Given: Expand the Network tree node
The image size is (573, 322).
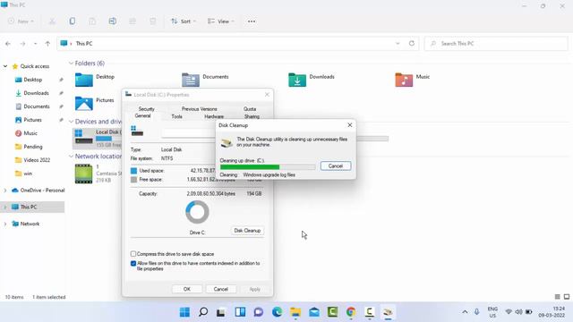Looking at the screenshot, I should click(x=5, y=224).
